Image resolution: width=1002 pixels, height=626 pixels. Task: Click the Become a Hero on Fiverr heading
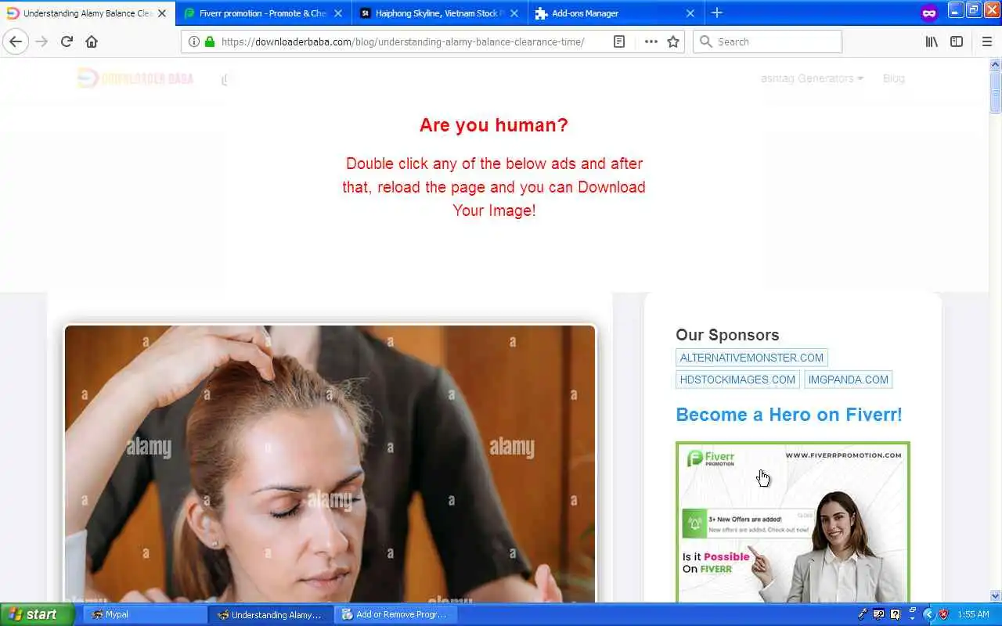pyautogui.click(x=789, y=415)
